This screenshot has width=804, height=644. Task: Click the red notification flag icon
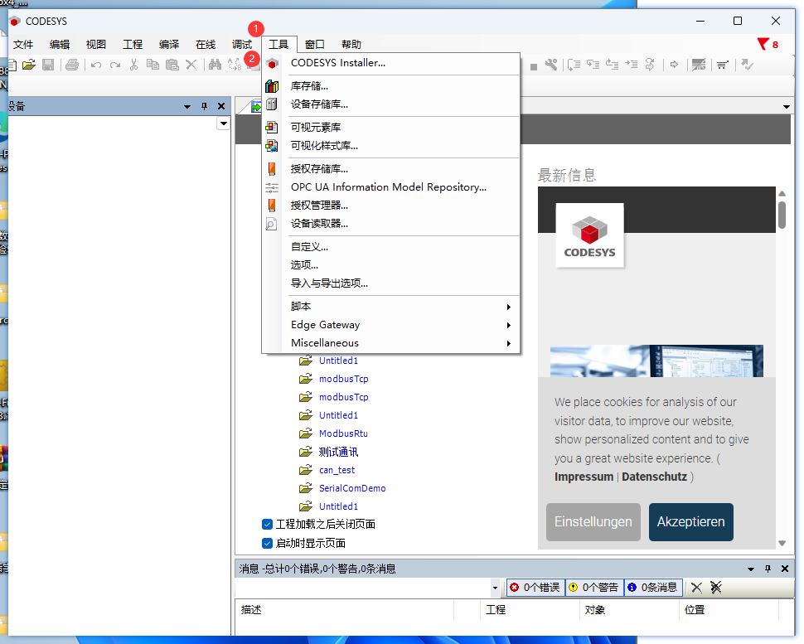763,44
